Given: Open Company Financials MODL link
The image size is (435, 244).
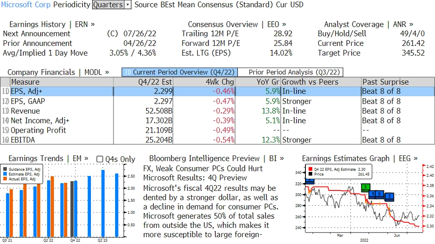Looking at the screenshot, I should coord(58,72).
